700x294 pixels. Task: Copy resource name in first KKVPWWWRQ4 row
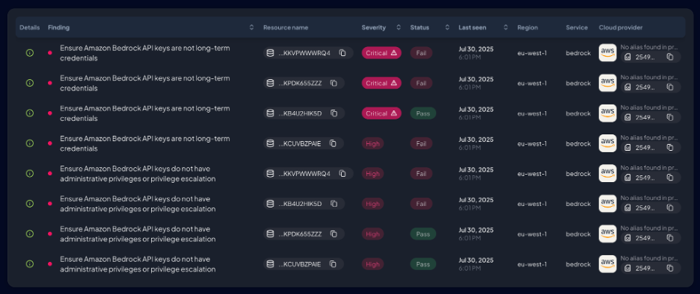(343, 53)
